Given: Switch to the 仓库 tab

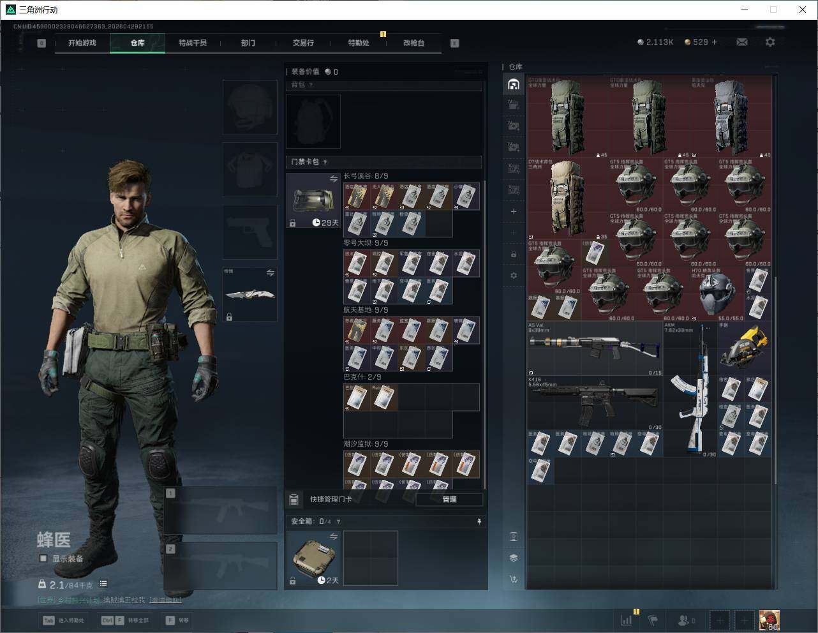Looking at the screenshot, I should pos(137,43).
